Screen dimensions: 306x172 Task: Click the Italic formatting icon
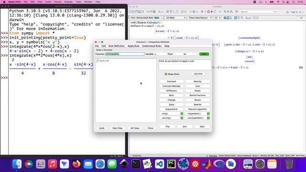pyautogui.click(x=228, y=18)
